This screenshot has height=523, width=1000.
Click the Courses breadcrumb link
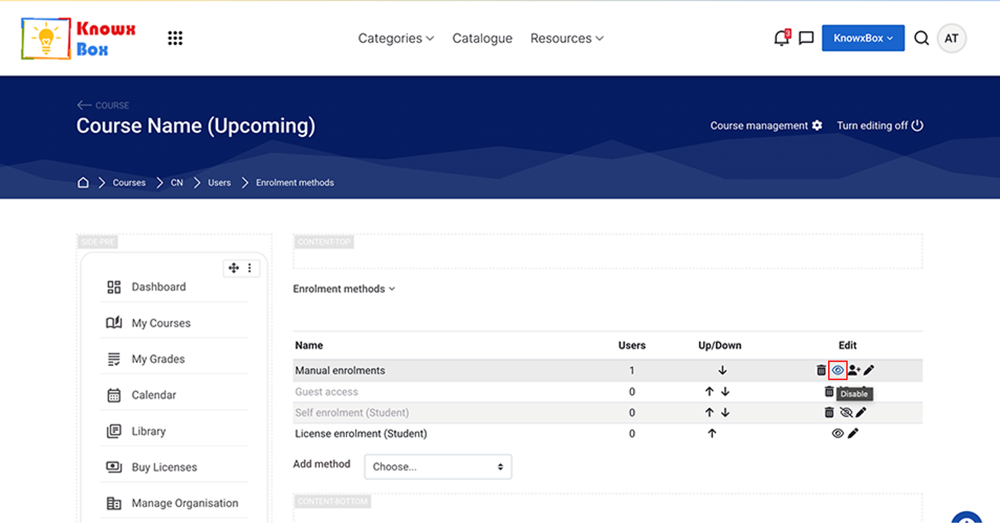click(x=129, y=182)
